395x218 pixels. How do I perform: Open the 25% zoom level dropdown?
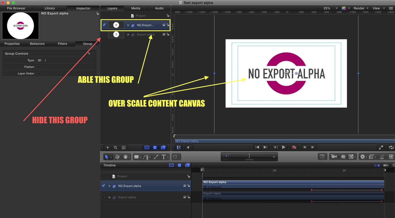pos(330,8)
